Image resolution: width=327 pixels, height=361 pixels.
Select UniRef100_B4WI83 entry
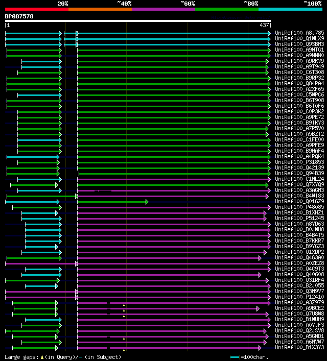299,196
